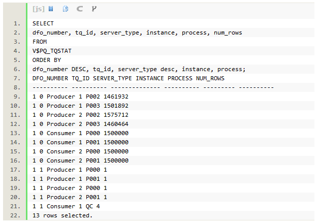The height and width of the screenshot is (224, 319).
Task: Click the FROM keyword line
Action: 39,42
